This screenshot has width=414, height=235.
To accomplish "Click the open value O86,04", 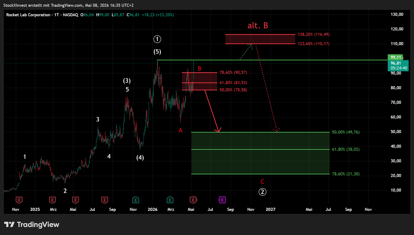I will 87,15.
